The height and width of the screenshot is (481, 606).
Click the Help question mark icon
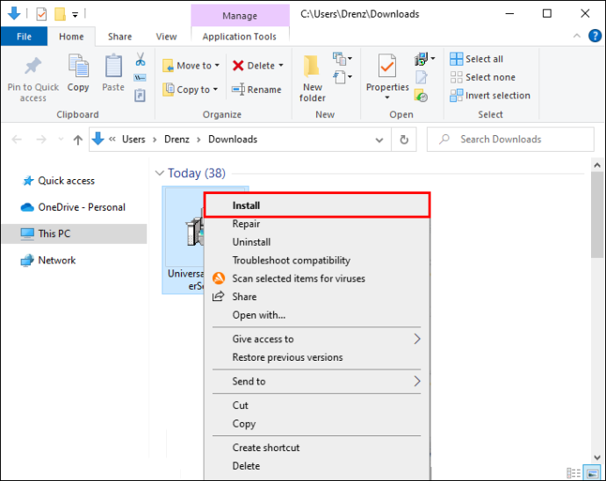point(595,36)
